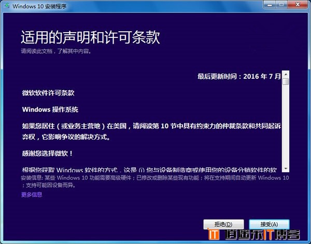Close the Windows 10 安装程序 window

298,5
